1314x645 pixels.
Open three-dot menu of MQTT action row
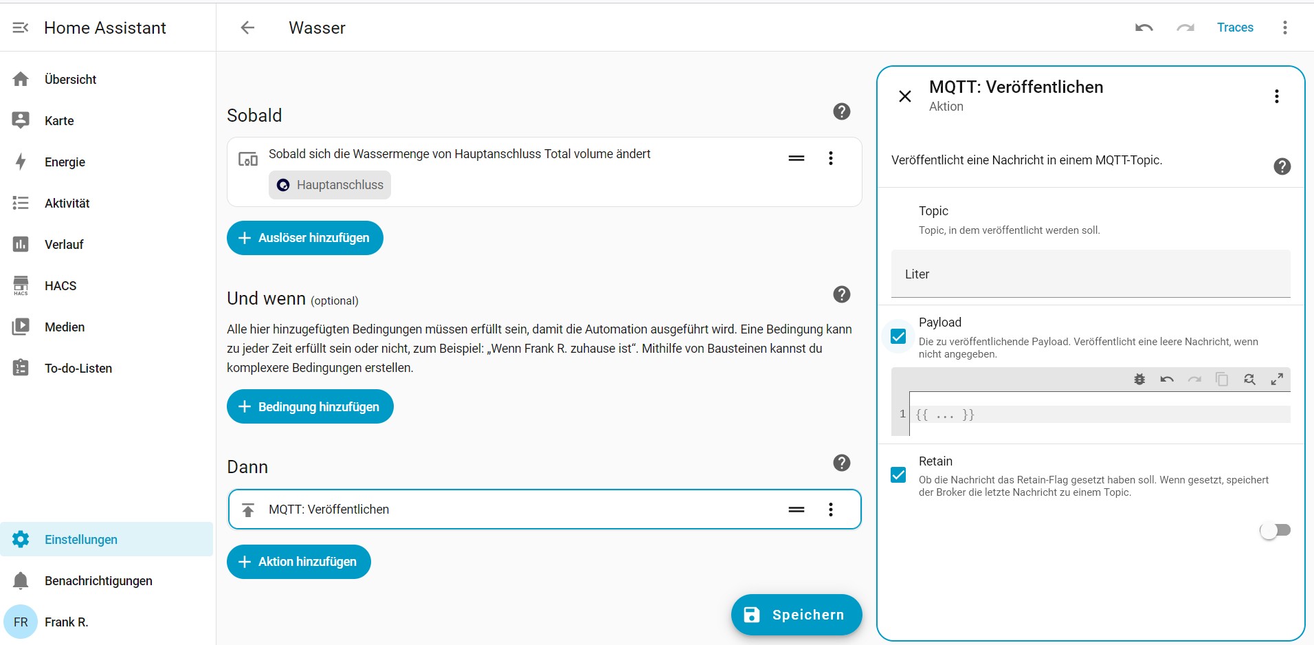830,510
